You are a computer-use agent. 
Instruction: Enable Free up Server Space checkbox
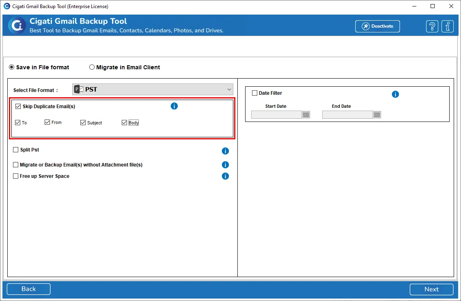pyautogui.click(x=15, y=176)
